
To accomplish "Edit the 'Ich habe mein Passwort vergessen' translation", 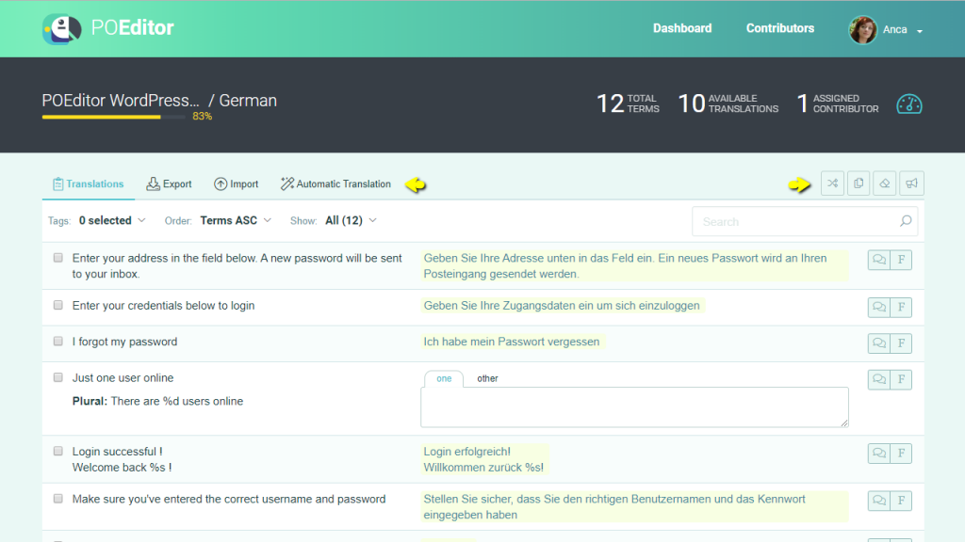I will pos(512,342).
